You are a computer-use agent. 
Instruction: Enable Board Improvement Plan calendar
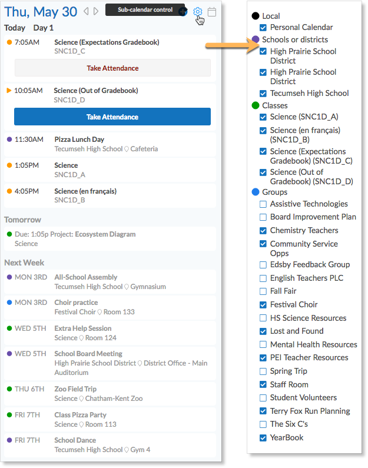click(263, 217)
